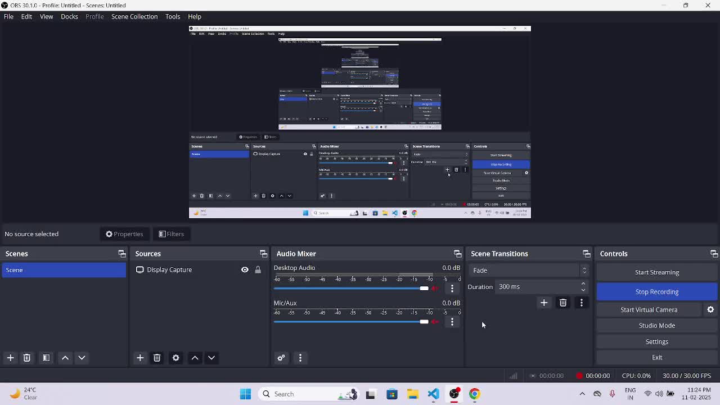The image size is (720, 405).
Task: Move source down arrow in Sources panel
Action: [x=211, y=358]
